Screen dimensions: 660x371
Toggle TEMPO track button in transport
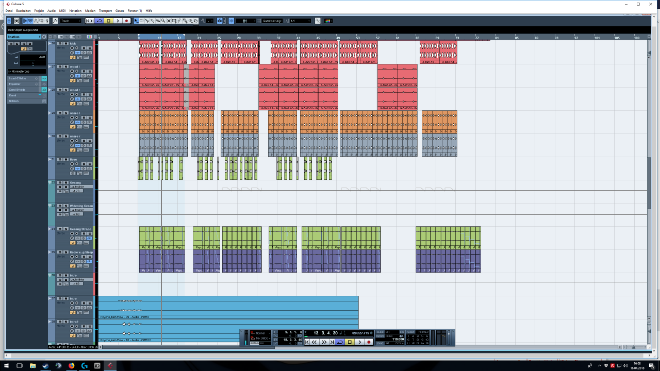point(380,336)
